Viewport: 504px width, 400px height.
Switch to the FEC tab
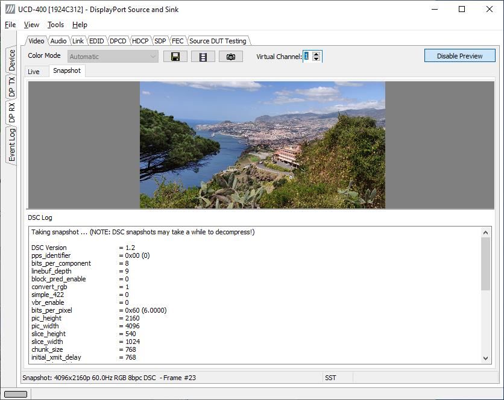point(177,41)
